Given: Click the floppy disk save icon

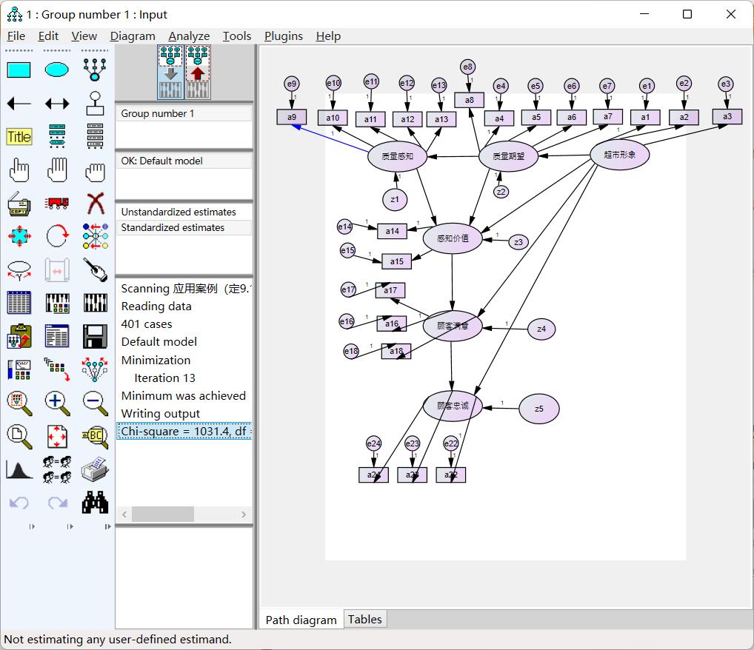Looking at the screenshot, I should [x=95, y=337].
